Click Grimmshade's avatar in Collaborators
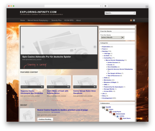This screenshot has width=155, height=131. [x=114, y=114]
